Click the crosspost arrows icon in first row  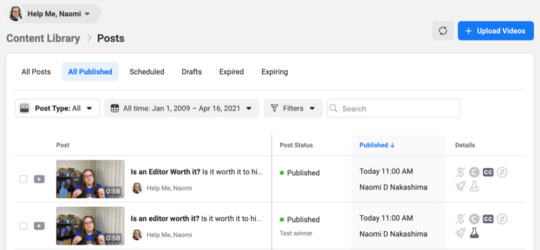pos(502,173)
